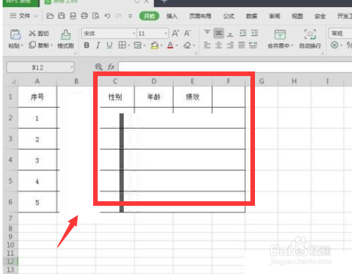Clear formatting with eraser icon
This screenshot has width=352, height=274.
pos(187,45)
